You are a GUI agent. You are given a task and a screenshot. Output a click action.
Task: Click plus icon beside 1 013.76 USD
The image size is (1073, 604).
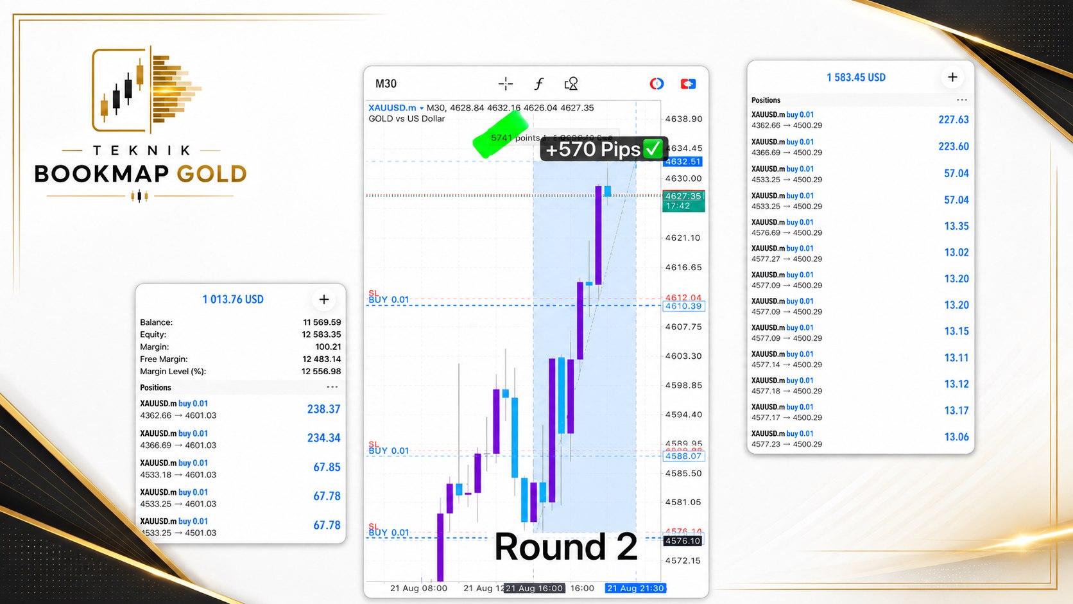(x=324, y=299)
